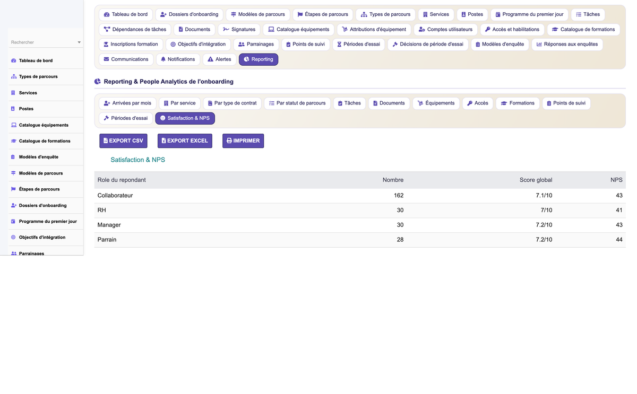This screenshot has height=394, width=637.
Task: Click the EXPORT EXCEL button
Action: tap(185, 141)
